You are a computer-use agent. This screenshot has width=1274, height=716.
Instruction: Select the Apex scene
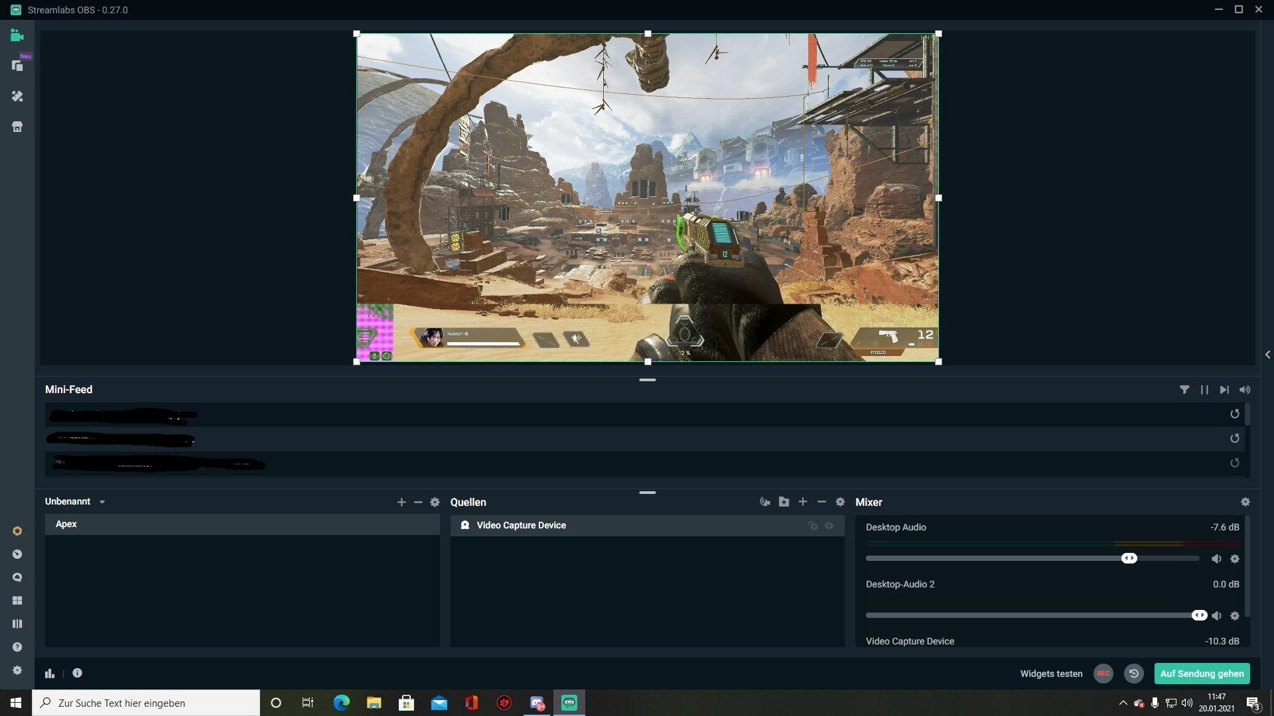(66, 524)
